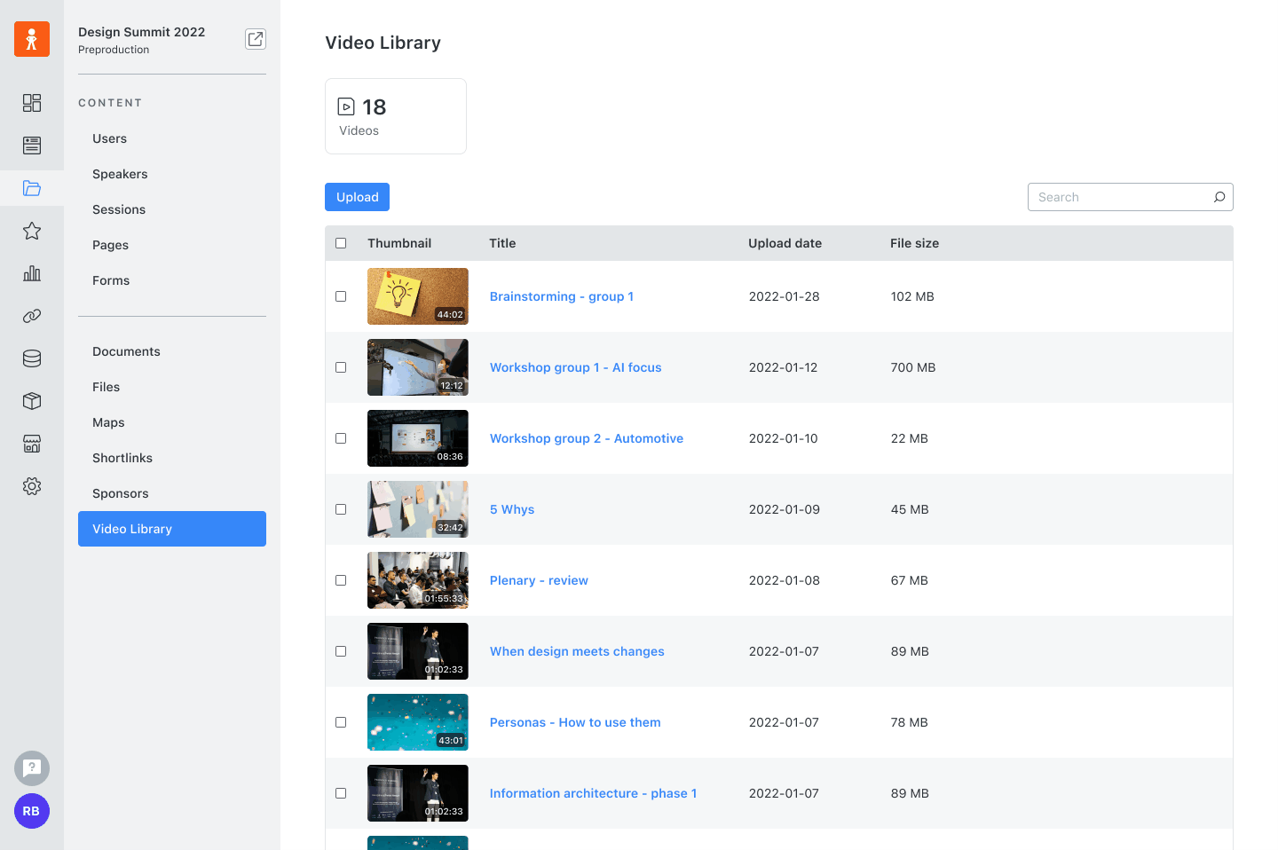Check the Personas - How to use them checkbox
This screenshot has width=1278, height=850.
[341, 722]
